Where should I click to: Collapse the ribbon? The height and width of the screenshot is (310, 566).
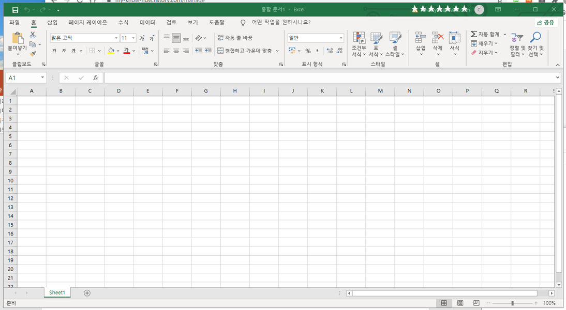click(558, 65)
